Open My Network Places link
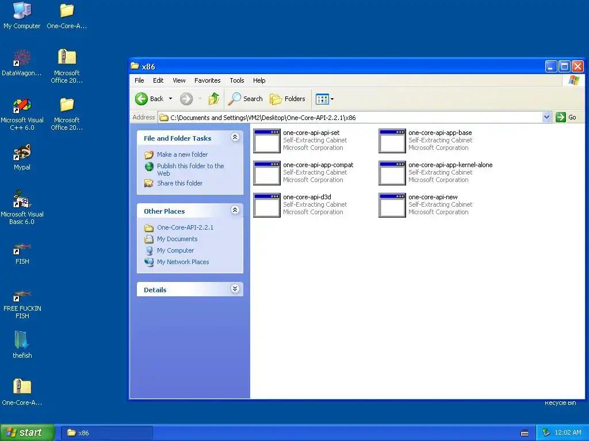This screenshot has height=441, width=589. point(183,262)
